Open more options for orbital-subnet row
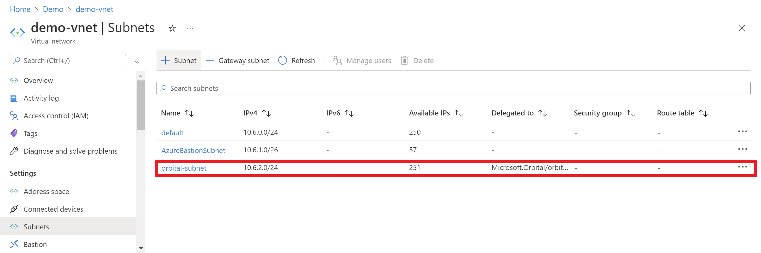The width and height of the screenshot is (761, 253). (x=742, y=167)
